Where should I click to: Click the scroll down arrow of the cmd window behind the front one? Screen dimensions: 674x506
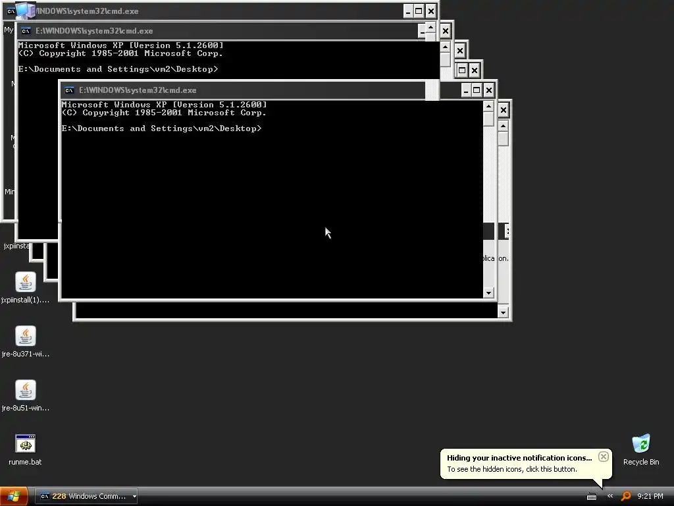(503, 313)
